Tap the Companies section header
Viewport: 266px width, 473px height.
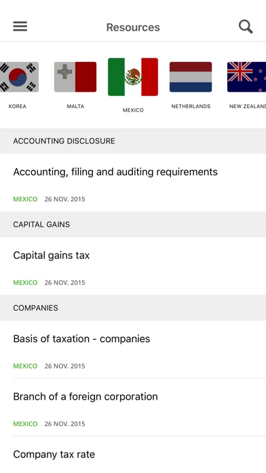click(133, 308)
